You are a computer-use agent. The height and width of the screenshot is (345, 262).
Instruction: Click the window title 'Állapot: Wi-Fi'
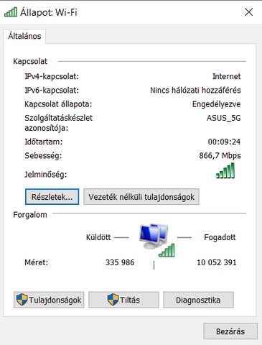tap(49, 12)
